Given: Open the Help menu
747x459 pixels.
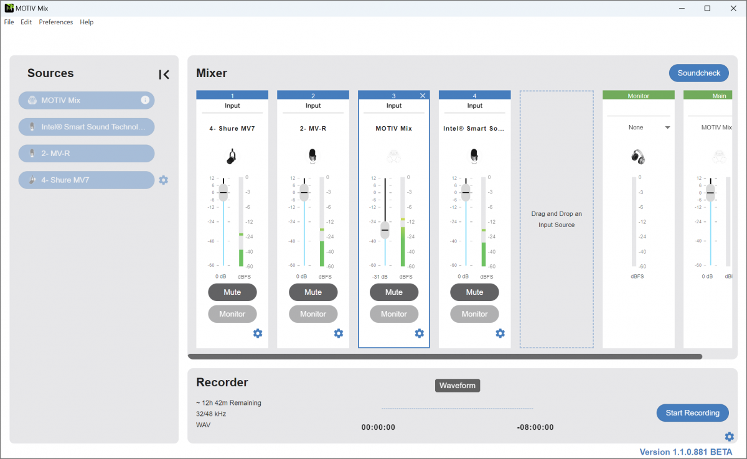Looking at the screenshot, I should 87,22.
